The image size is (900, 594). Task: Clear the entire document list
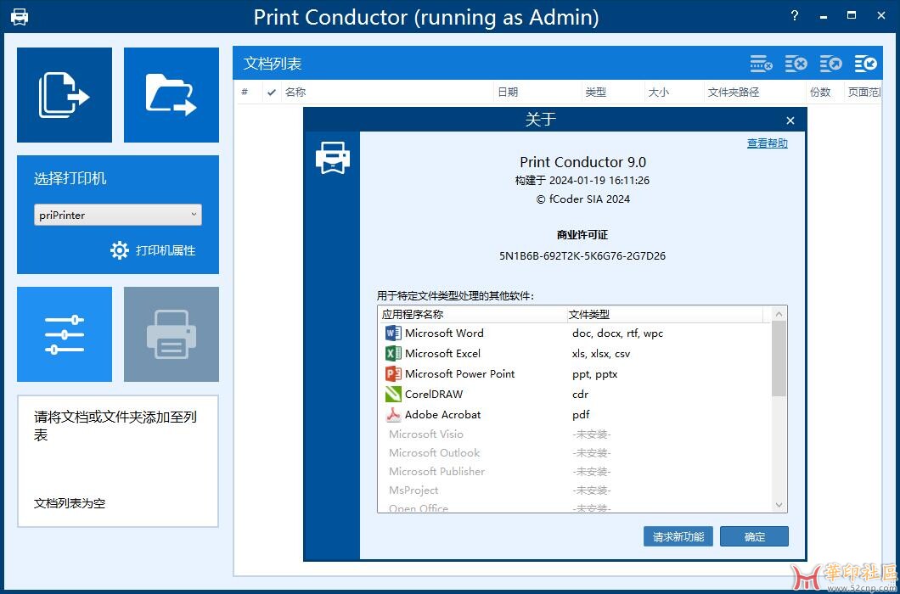coord(796,64)
